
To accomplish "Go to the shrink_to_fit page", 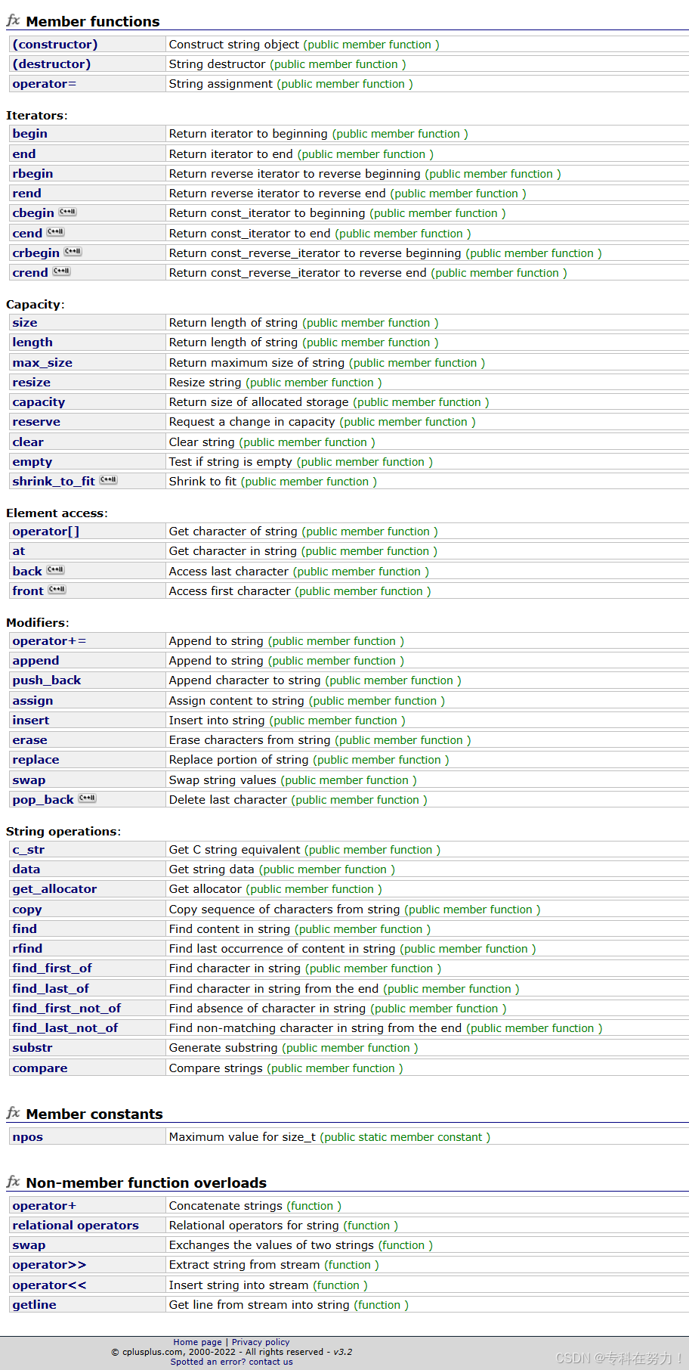I will pos(54,482).
